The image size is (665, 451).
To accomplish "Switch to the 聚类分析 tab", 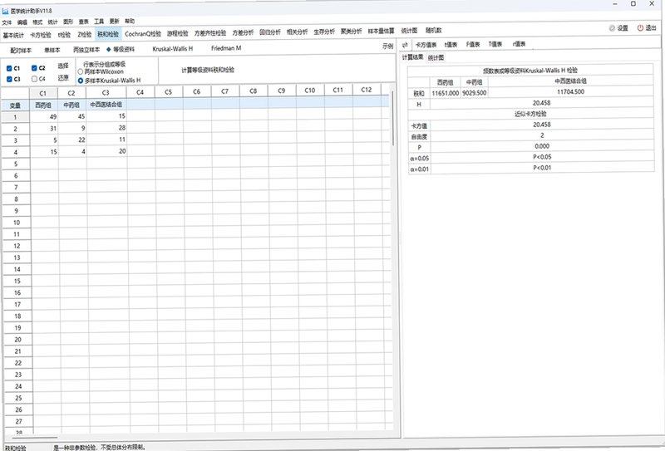I will 351,31.
